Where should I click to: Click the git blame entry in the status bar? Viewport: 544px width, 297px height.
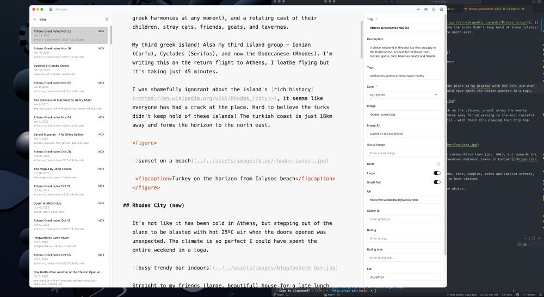click(461, 295)
